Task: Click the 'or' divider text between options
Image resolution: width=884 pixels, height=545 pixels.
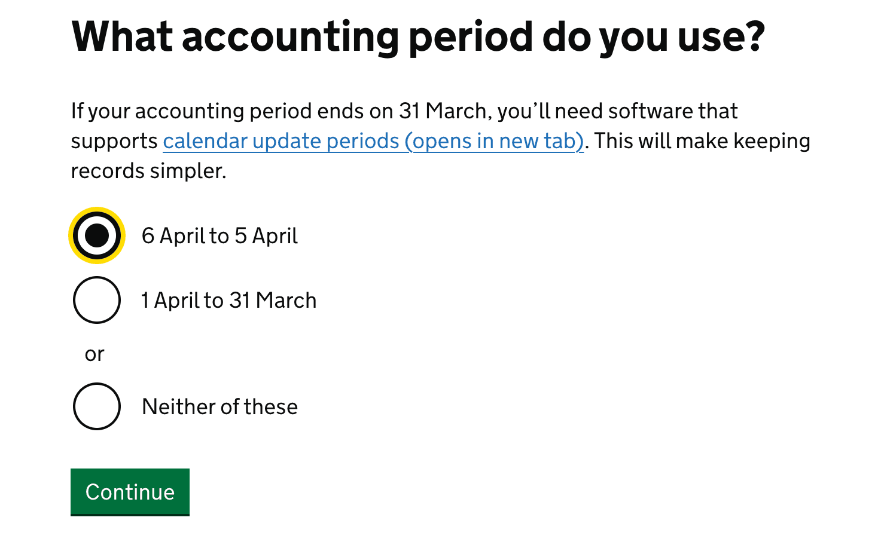Action: point(94,353)
